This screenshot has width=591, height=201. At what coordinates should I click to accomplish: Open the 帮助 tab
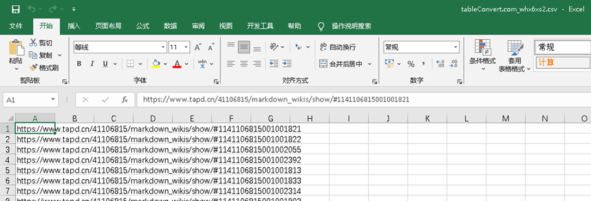pos(294,26)
